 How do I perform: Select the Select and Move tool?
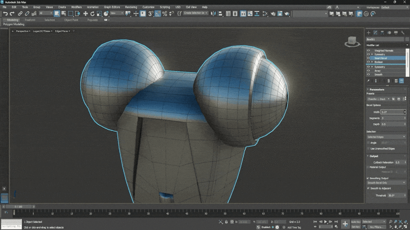pos(86,13)
